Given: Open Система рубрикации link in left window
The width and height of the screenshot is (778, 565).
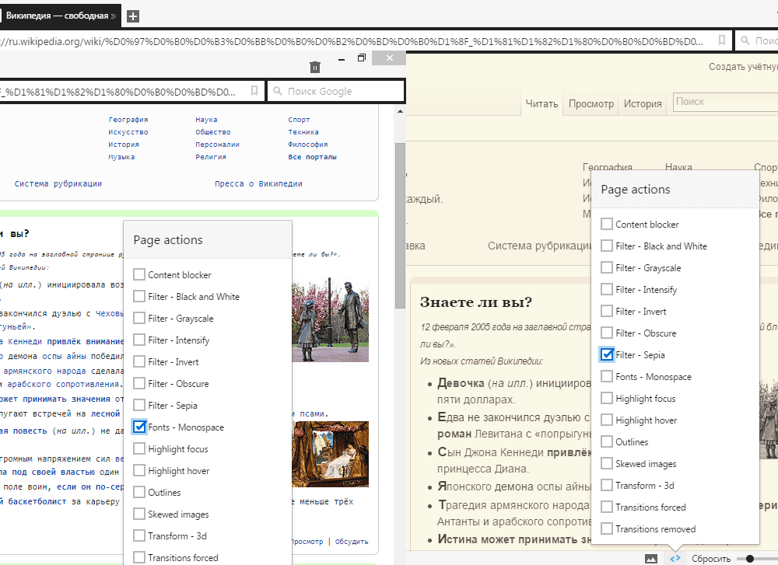Looking at the screenshot, I should 58,183.
